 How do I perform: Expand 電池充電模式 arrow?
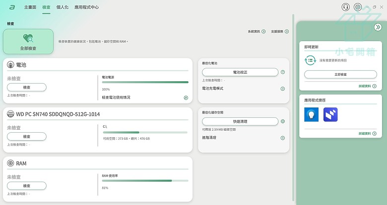283,89
